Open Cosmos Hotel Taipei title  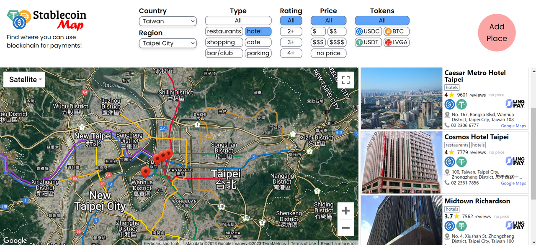click(477, 137)
